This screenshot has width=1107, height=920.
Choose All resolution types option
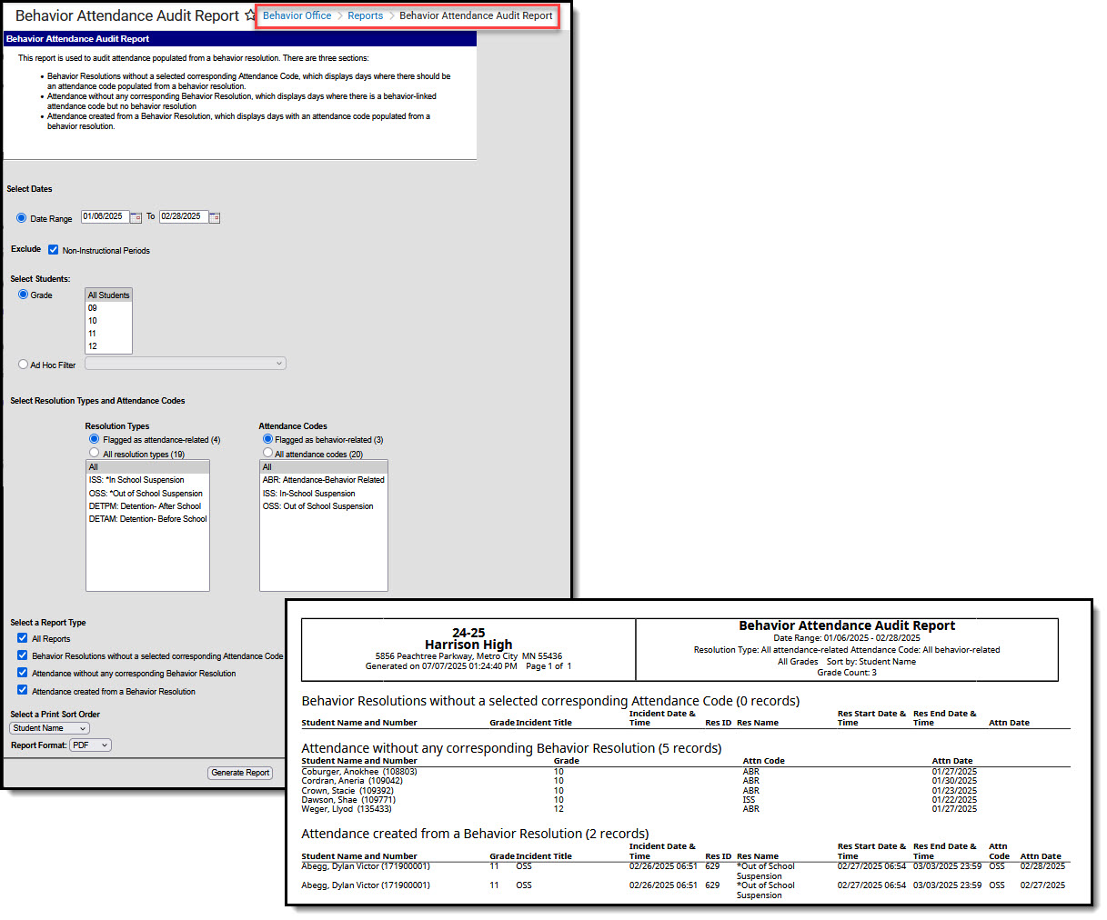[x=94, y=453]
